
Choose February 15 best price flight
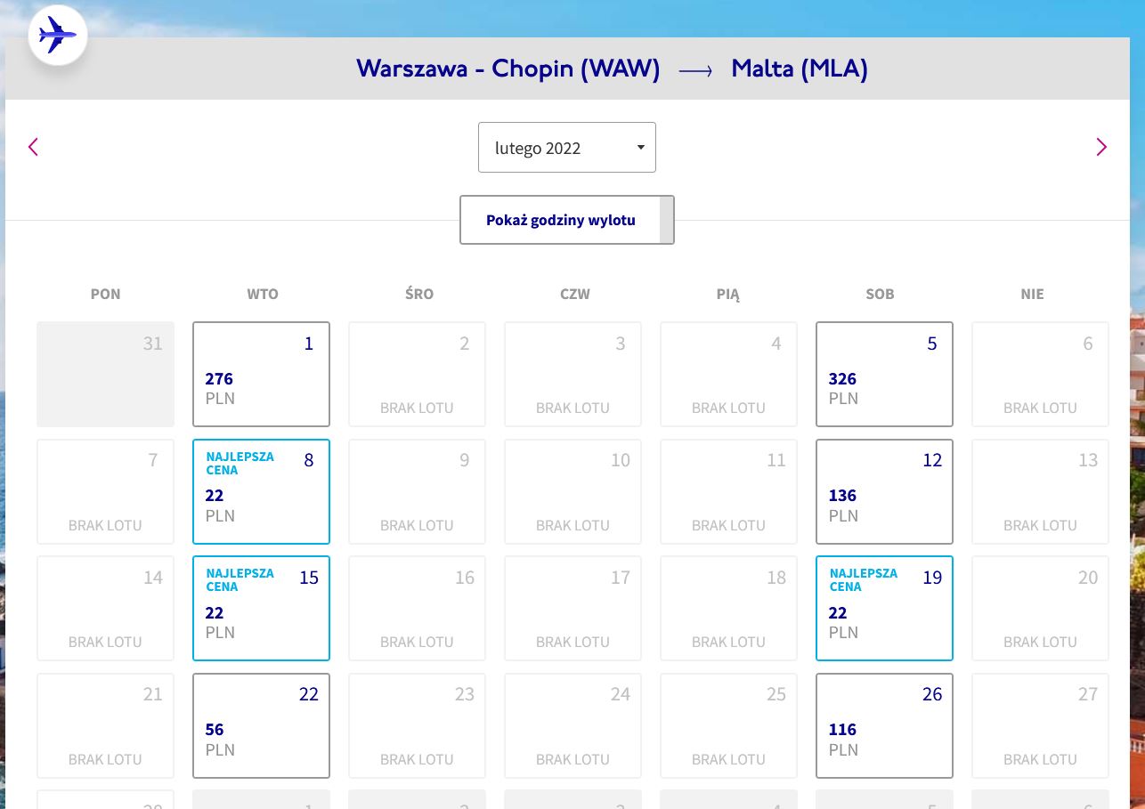261,608
